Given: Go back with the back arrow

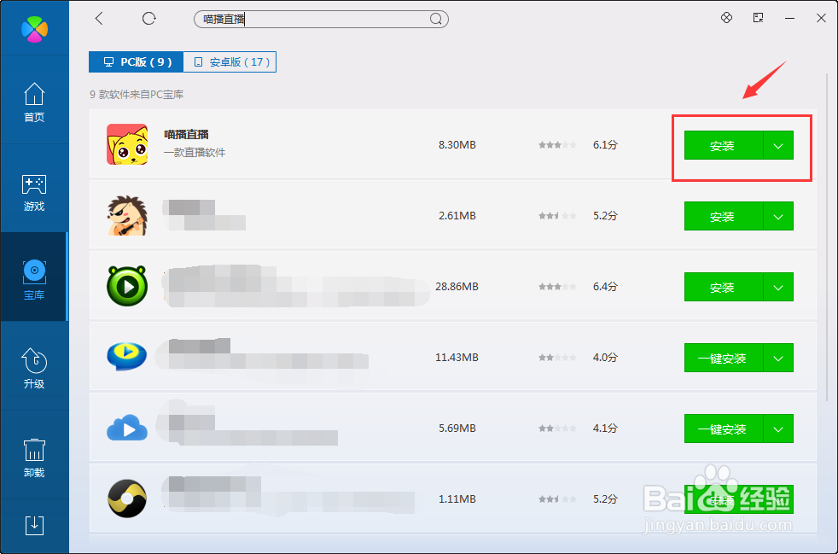Looking at the screenshot, I should click(99, 19).
